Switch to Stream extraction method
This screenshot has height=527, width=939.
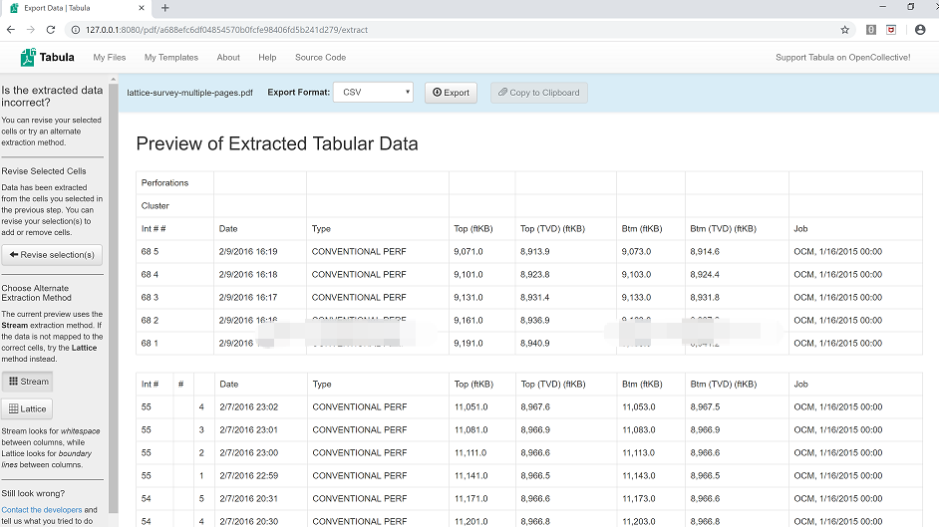[x=27, y=382]
